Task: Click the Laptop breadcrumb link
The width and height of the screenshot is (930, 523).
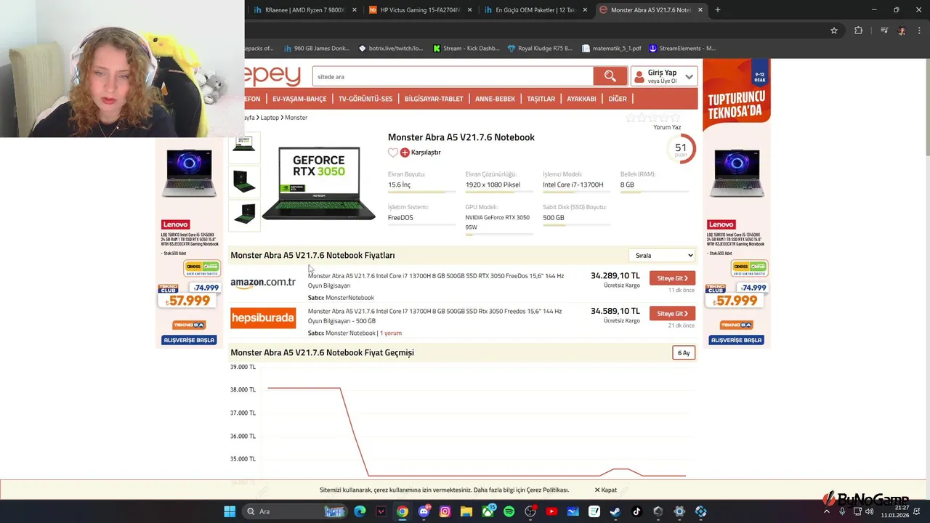Action: click(x=270, y=118)
